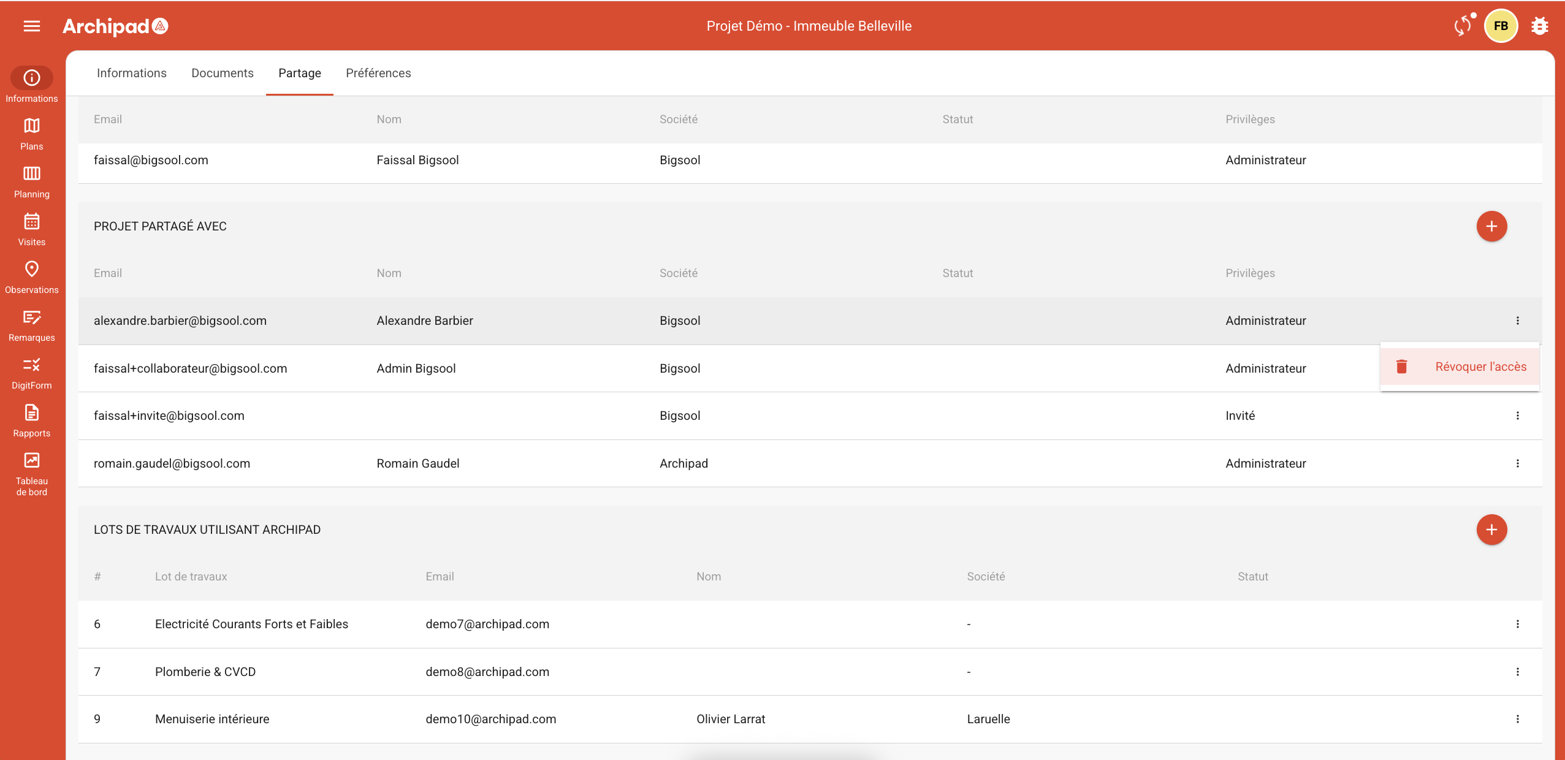Open the bug report icon

[1539, 26]
